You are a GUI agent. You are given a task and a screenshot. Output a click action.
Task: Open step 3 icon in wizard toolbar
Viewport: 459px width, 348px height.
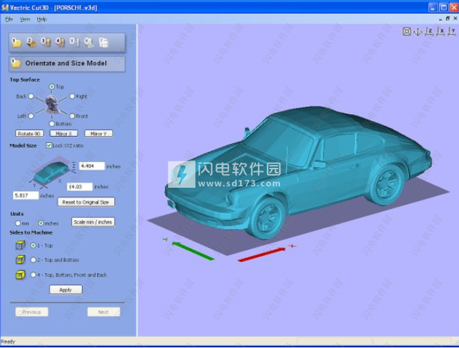click(46, 43)
